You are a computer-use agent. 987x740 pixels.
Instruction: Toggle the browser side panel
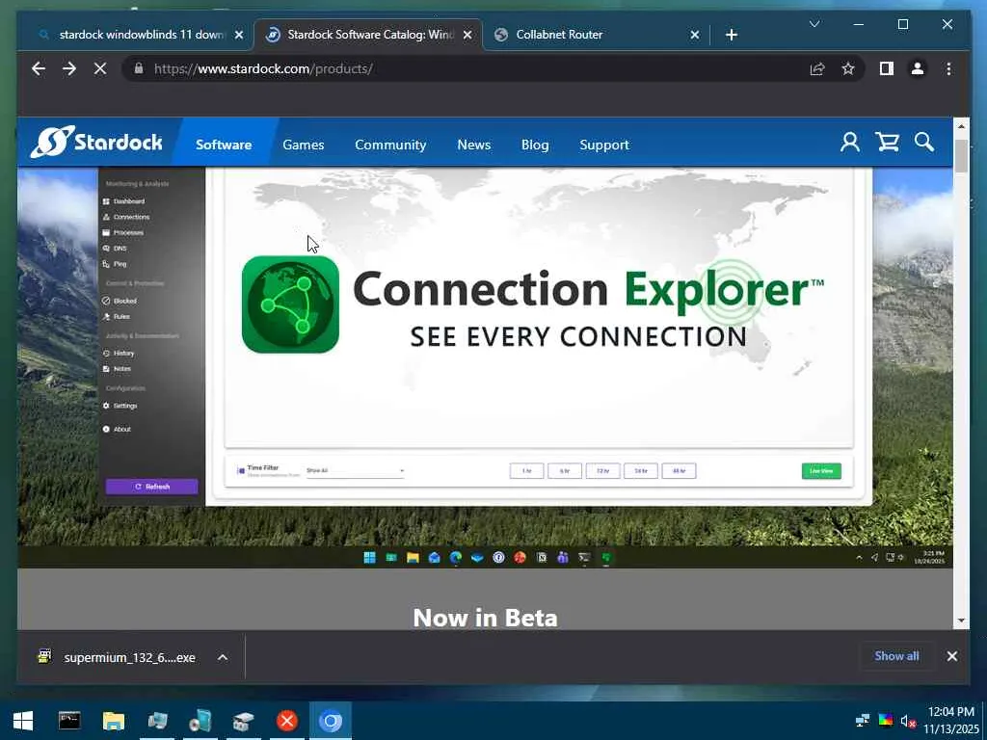click(887, 68)
